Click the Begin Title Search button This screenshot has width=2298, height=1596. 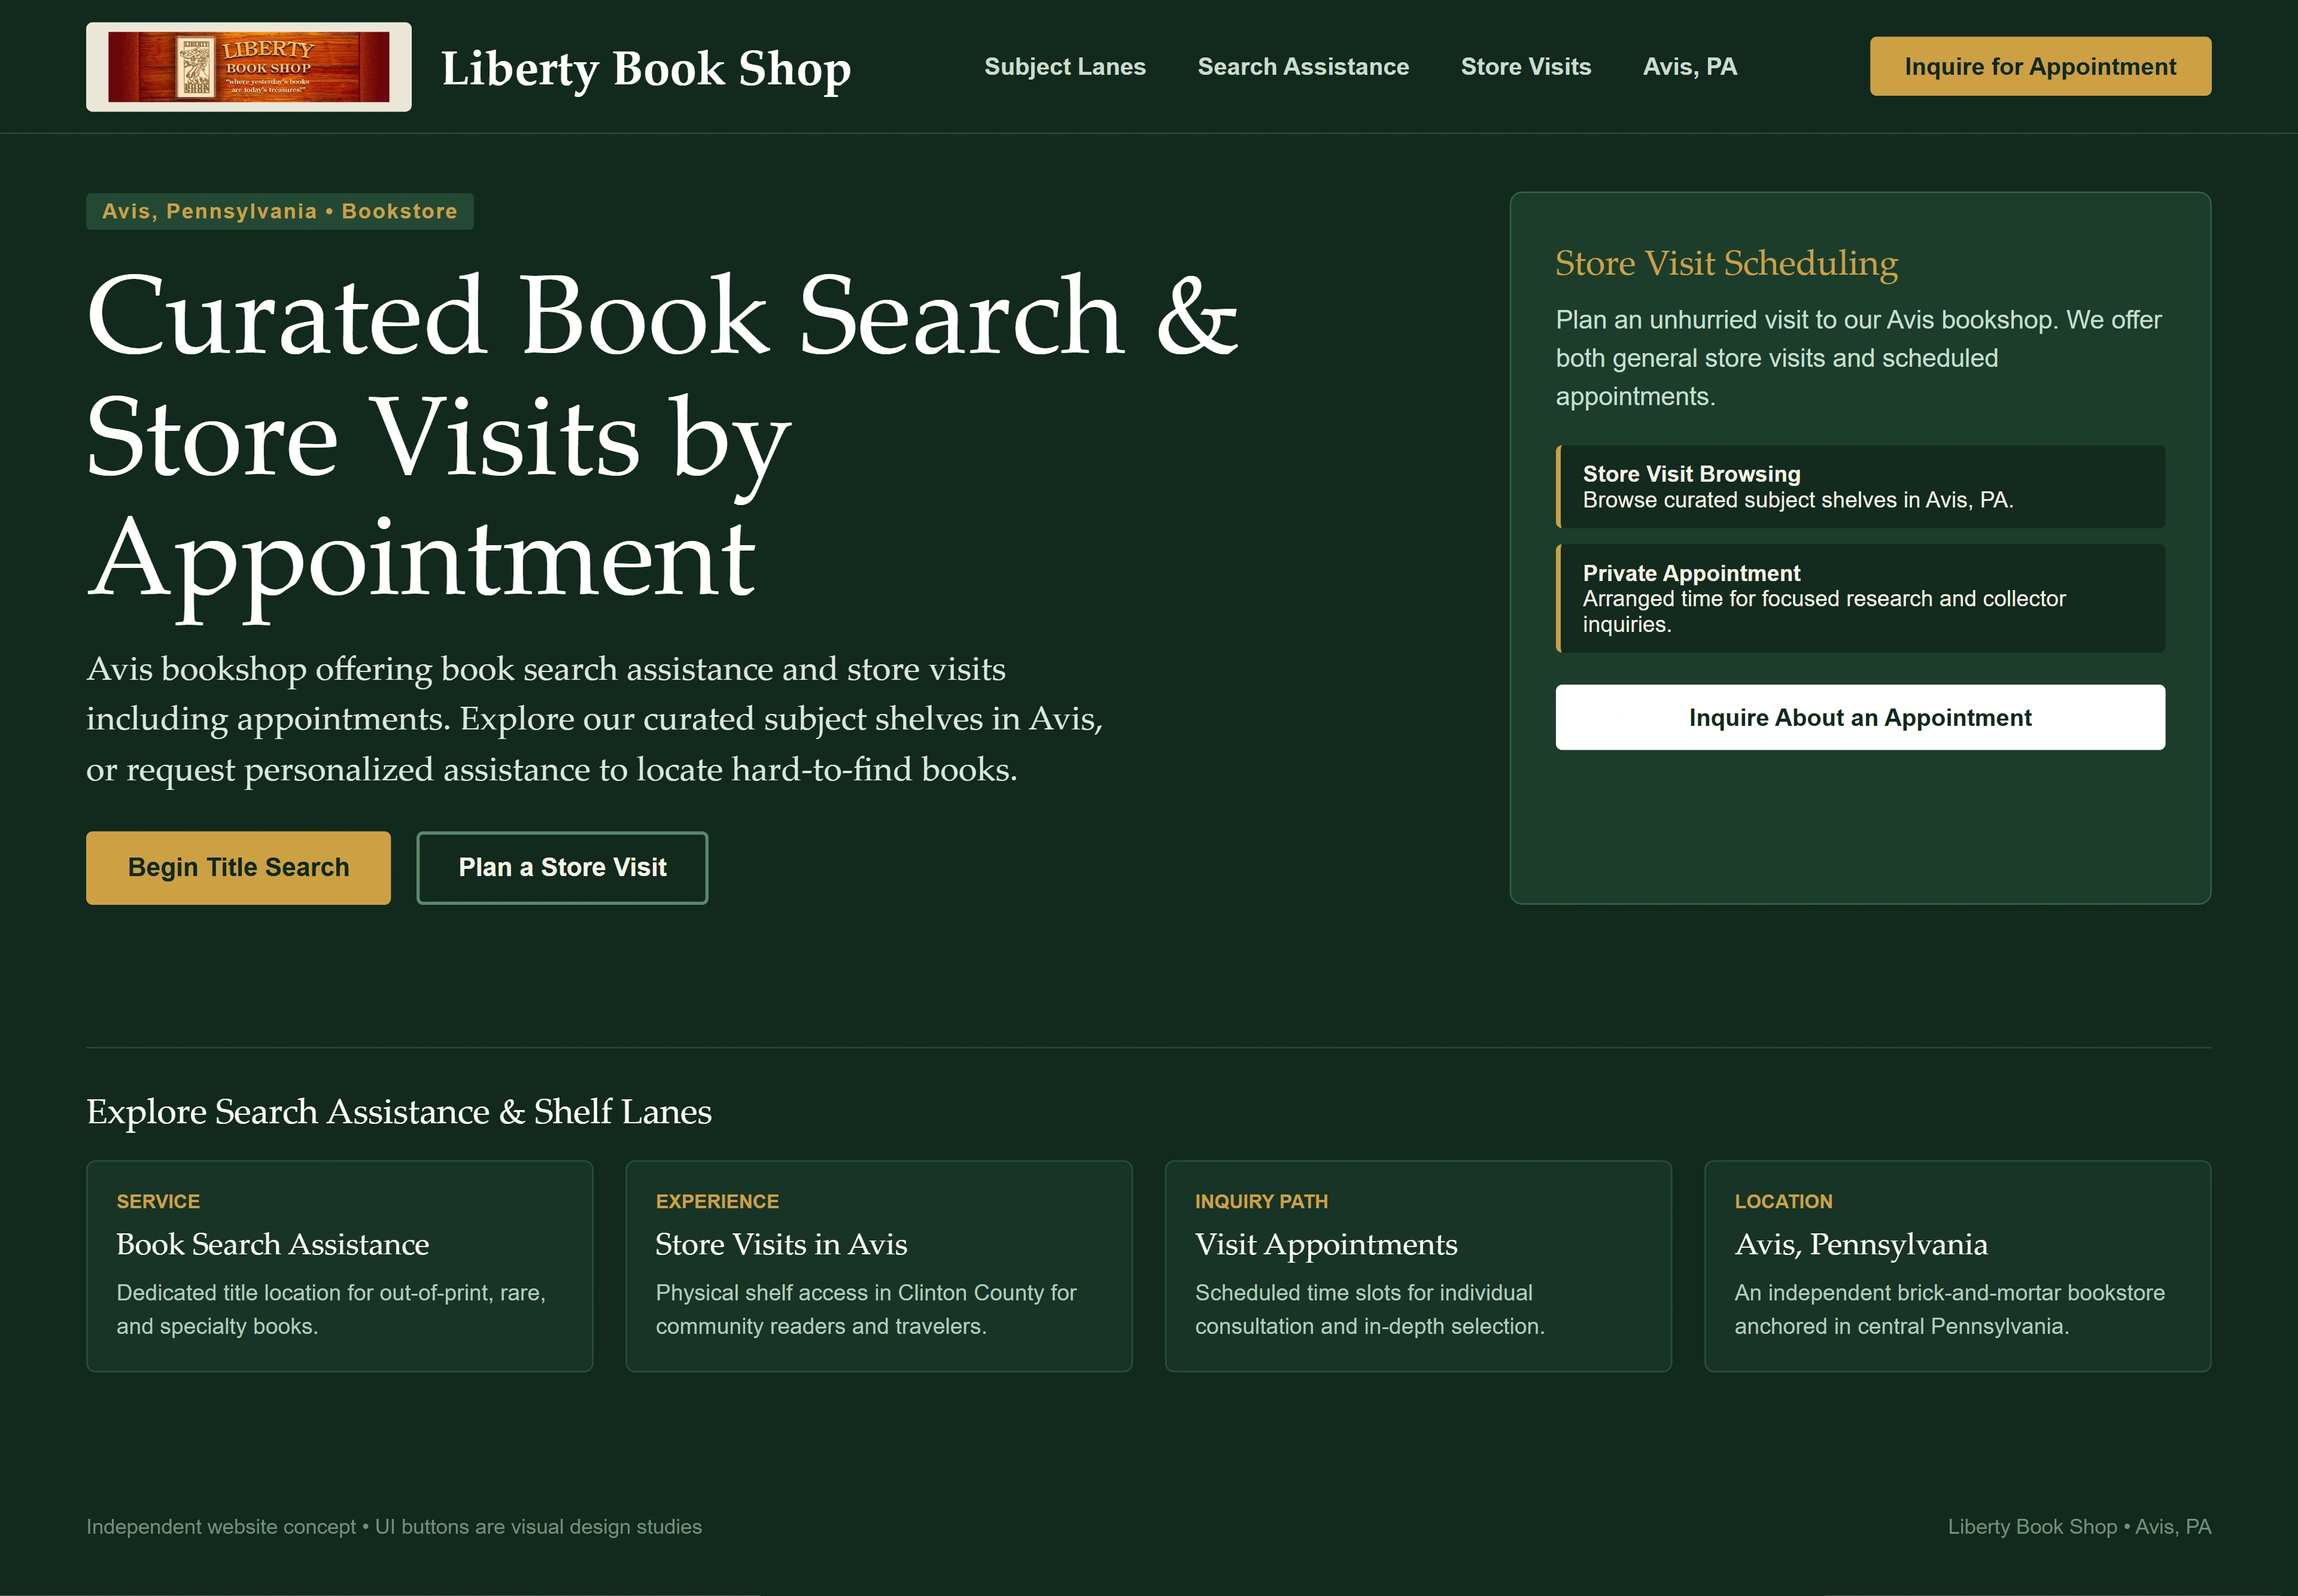pos(238,868)
